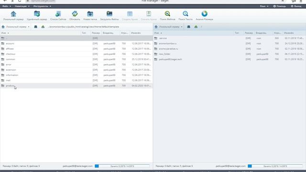The image size is (306, 172).
Task: Click the 25.12.2019 date in common row
Action: [141, 59]
